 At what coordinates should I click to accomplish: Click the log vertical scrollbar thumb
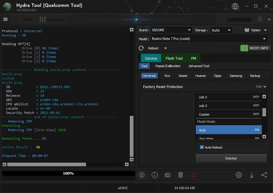[132, 136]
